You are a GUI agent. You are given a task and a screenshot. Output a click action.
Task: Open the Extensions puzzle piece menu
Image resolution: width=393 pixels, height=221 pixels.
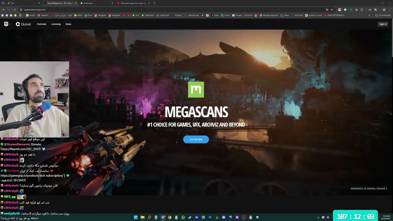click(361, 10)
